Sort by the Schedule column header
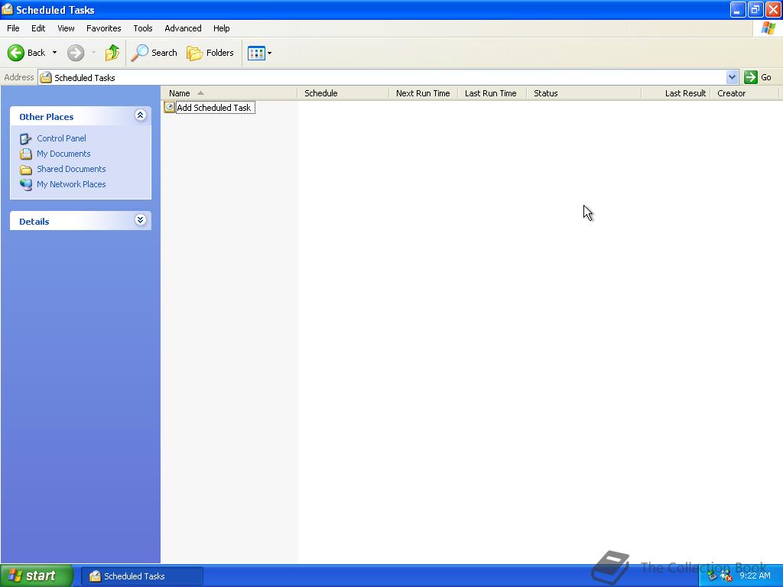Viewport: 783px width, 587px height. click(x=343, y=93)
